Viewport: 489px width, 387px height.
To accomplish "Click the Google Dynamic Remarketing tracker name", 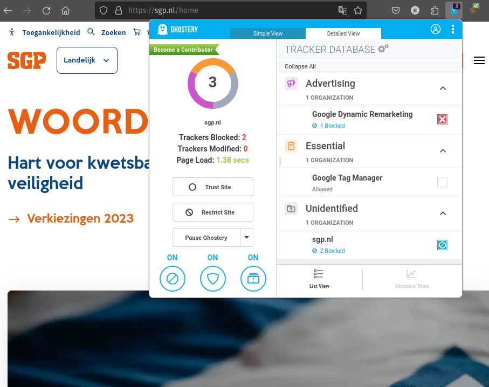I will (x=362, y=114).
